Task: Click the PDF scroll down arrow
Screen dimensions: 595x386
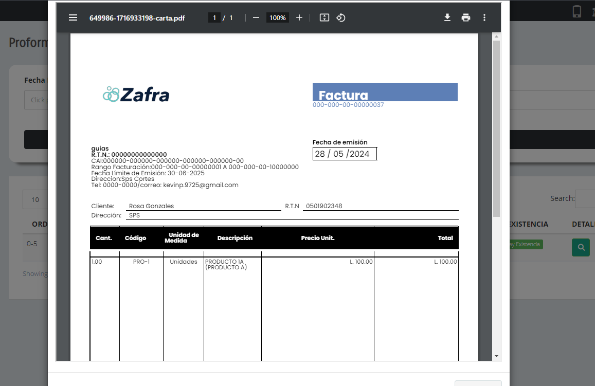Action: [x=496, y=356]
